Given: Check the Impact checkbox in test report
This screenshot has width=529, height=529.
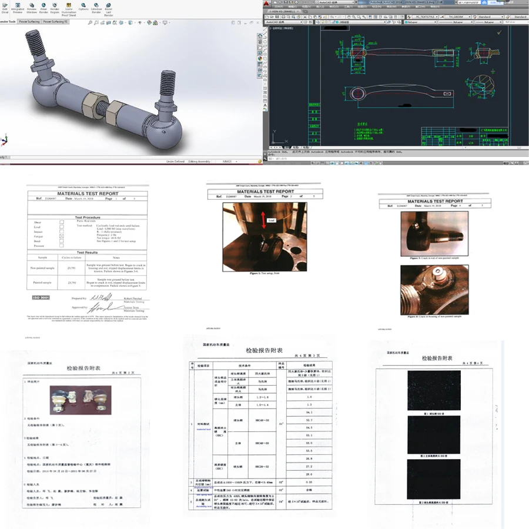Looking at the screenshot, I should coord(62,231).
